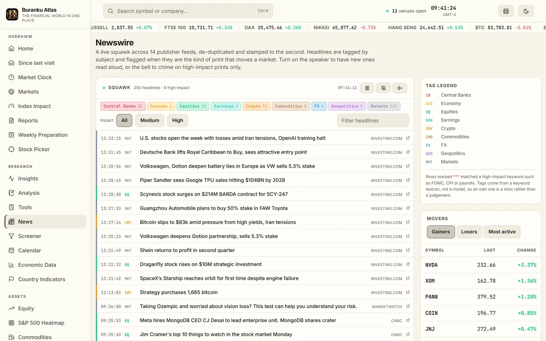Open S&P 500 Heatmap
The height and width of the screenshot is (341, 546).
point(45,323)
